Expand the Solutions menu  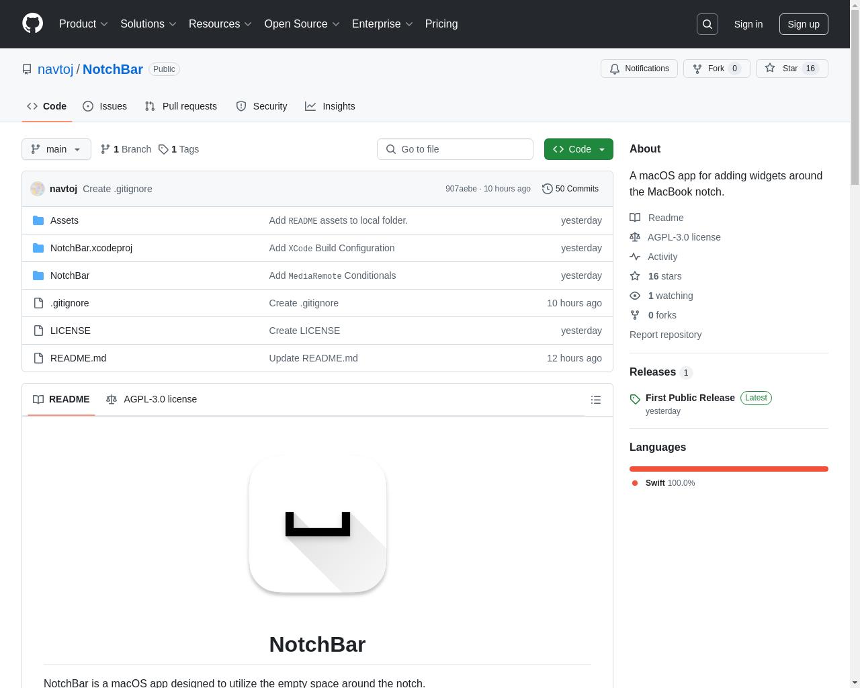148,24
